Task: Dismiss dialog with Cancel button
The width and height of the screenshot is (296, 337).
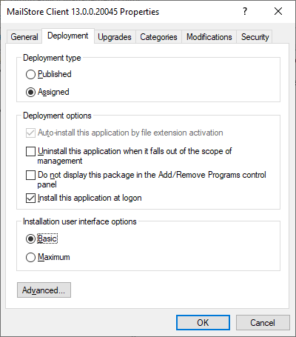Action: click(x=263, y=322)
